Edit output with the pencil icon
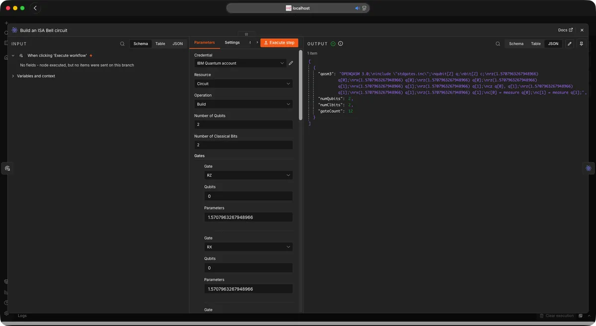The width and height of the screenshot is (596, 326). pyautogui.click(x=570, y=44)
